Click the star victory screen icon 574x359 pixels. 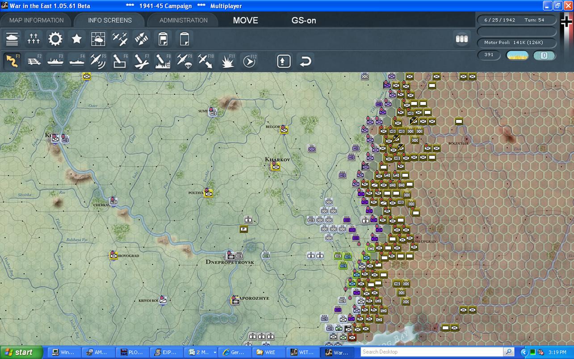77,39
